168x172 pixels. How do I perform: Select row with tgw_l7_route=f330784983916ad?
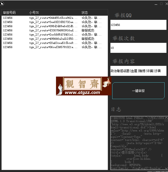(55, 30)
